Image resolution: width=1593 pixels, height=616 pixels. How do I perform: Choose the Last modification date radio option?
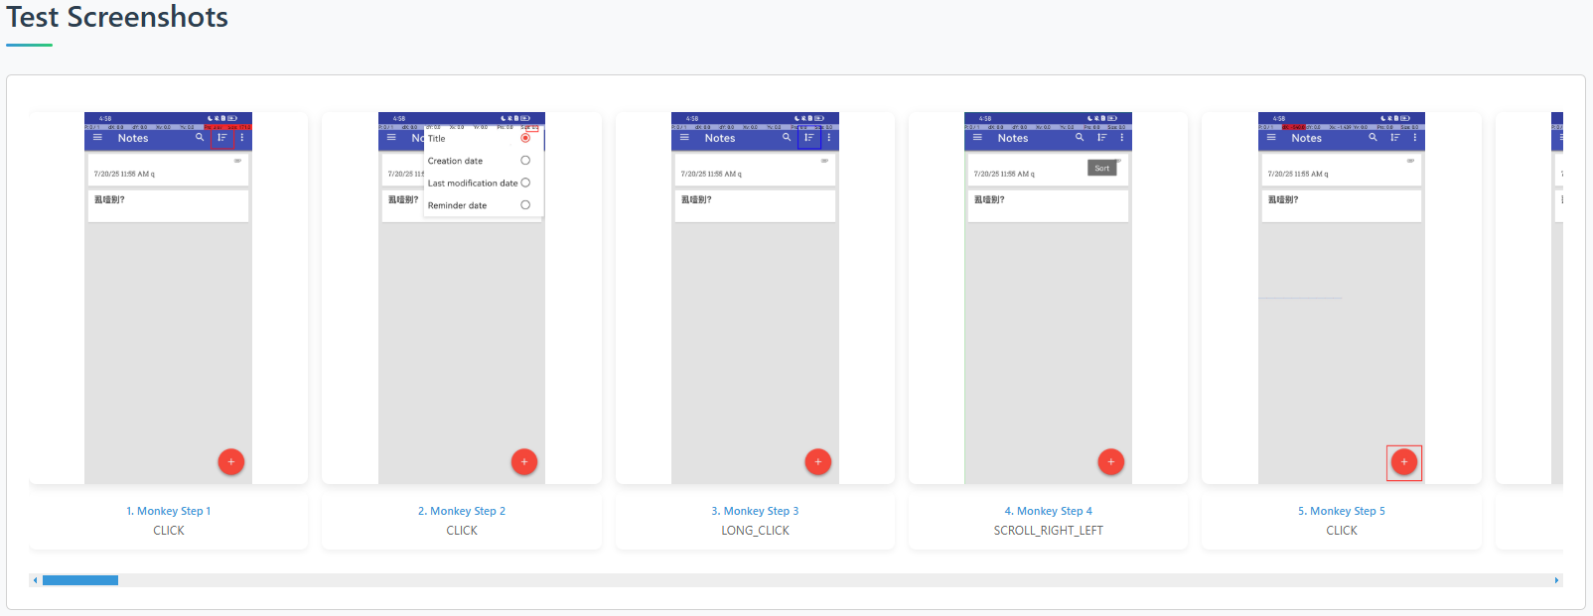click(525, 183)
